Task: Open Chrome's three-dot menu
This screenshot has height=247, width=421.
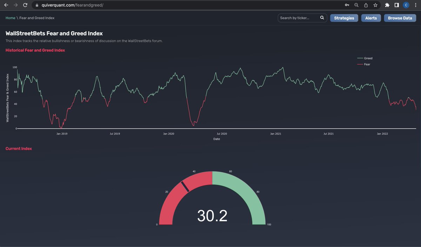Action: (415, 5)
